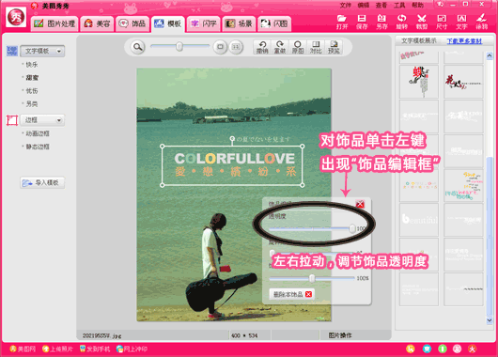The width and height of the screenshot is (498, 357).
Task: Click the 撤销 undo icon
Action: 262,47
